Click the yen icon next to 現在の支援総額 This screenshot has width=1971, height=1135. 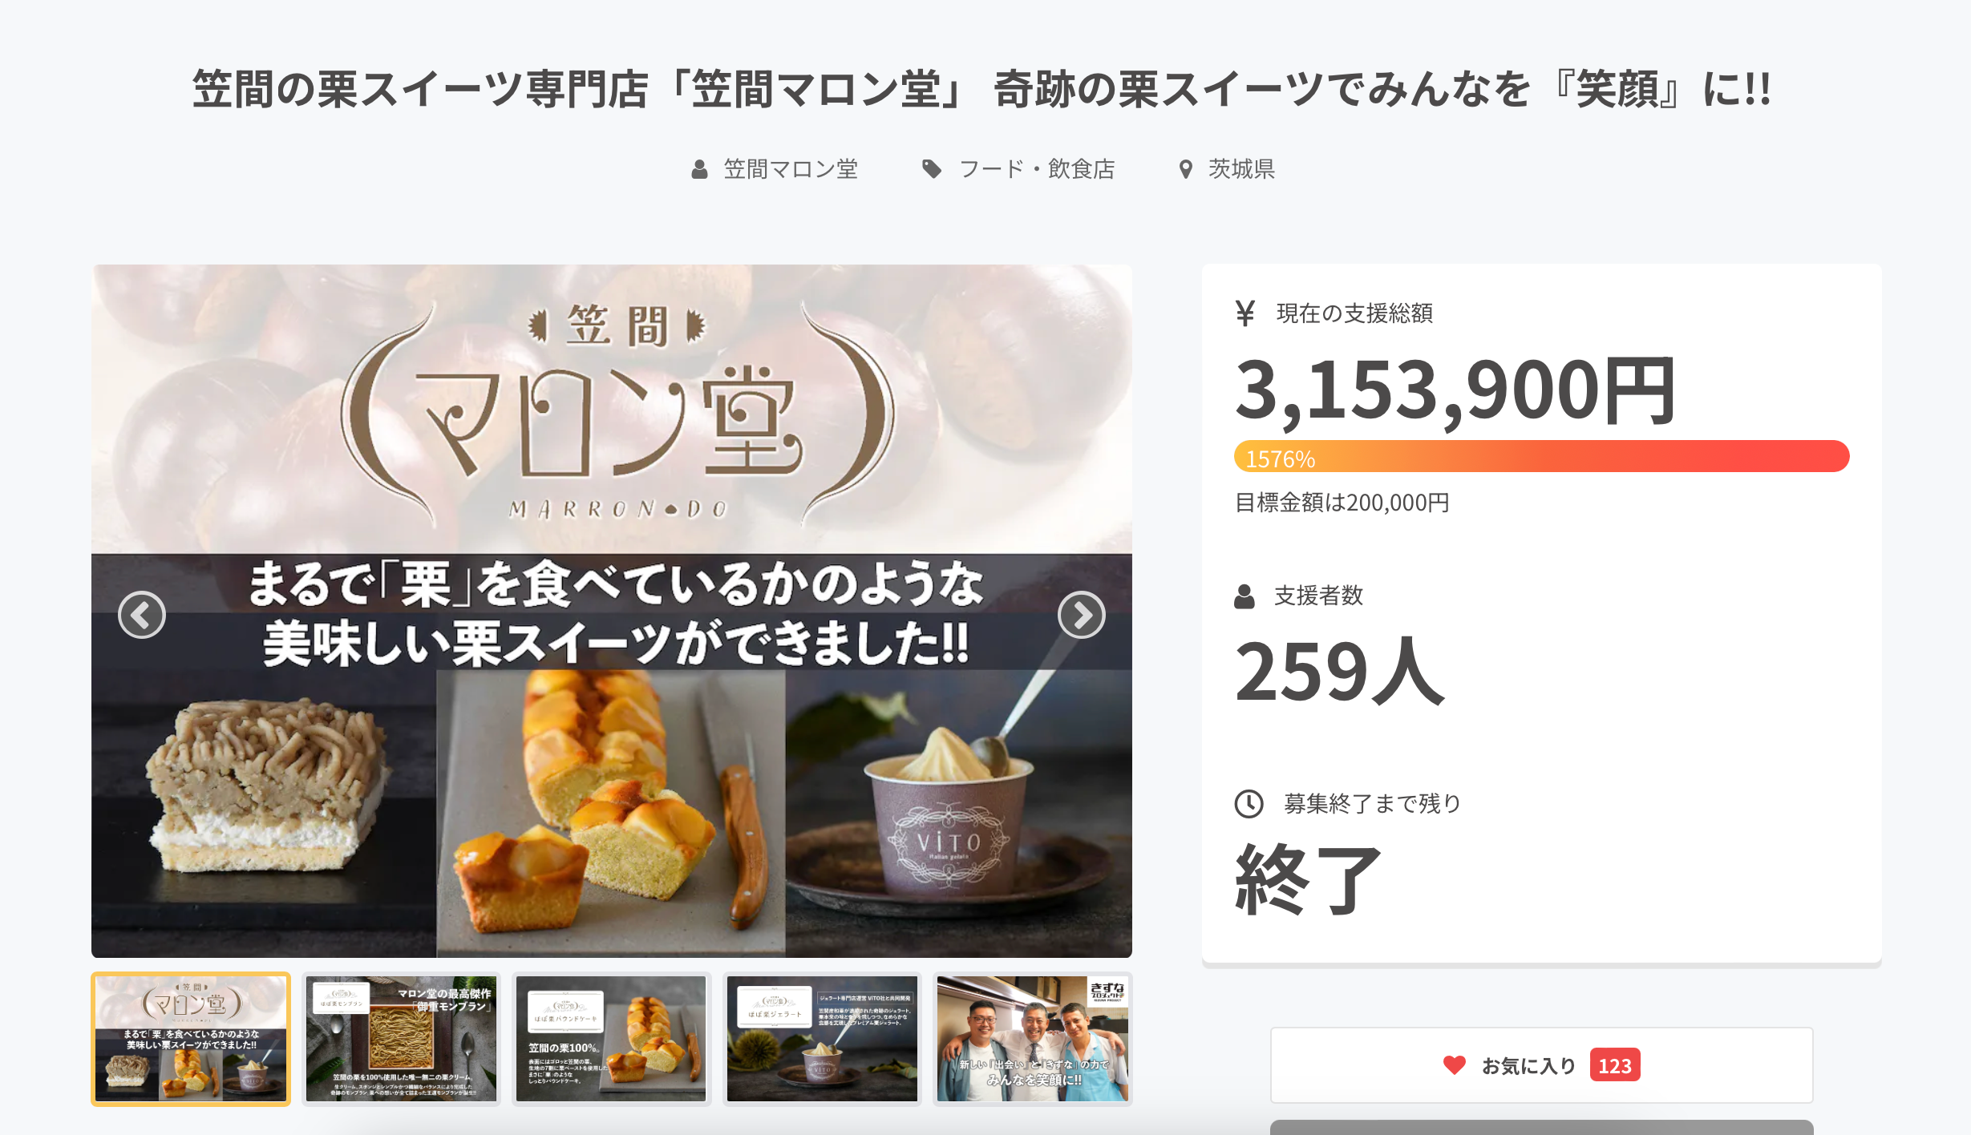tap(1245, 313)
